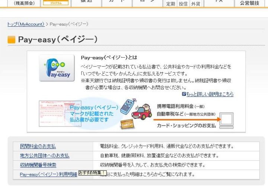Click the red payment slip sample image
This screenshot has height=186, width=268.
click(60, 113)
